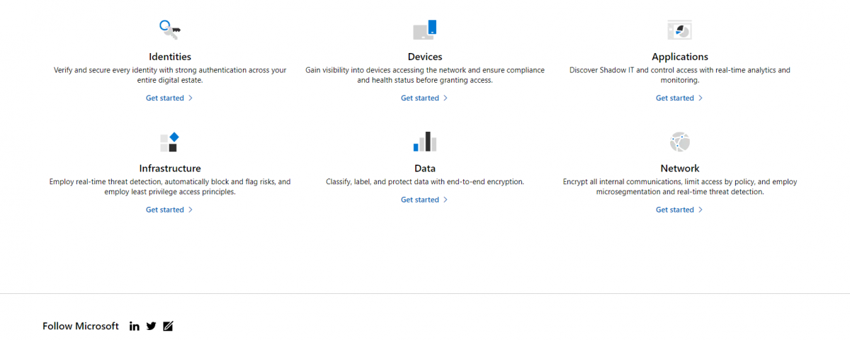
Task: Click the Identities key icon
Action: (x=170, y=29)
